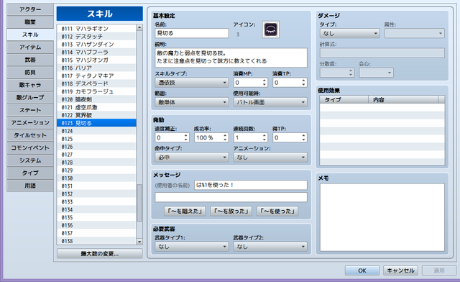Click the 消費MP spinner field
Image resolution: width=460 pixels, height=282 pixels.
pos(251,83)
